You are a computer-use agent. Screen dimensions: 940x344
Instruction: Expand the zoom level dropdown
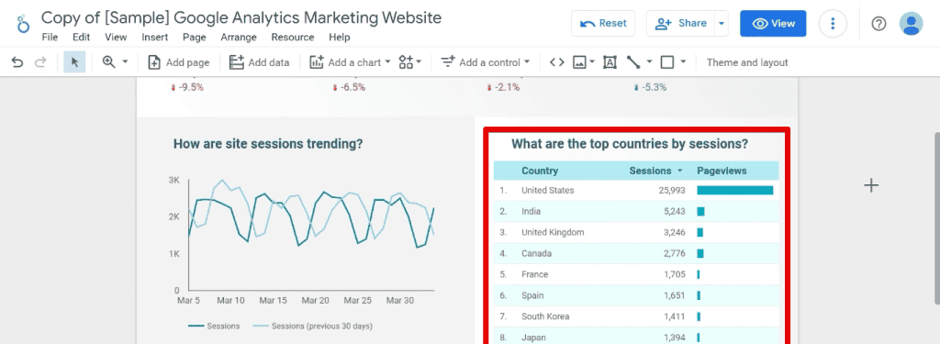[x=116, y=62]
